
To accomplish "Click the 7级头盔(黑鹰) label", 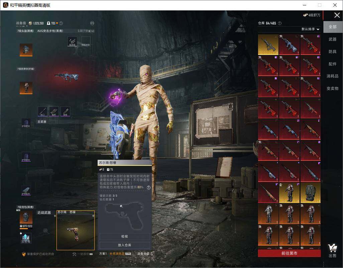I will [x=25, y=31].
